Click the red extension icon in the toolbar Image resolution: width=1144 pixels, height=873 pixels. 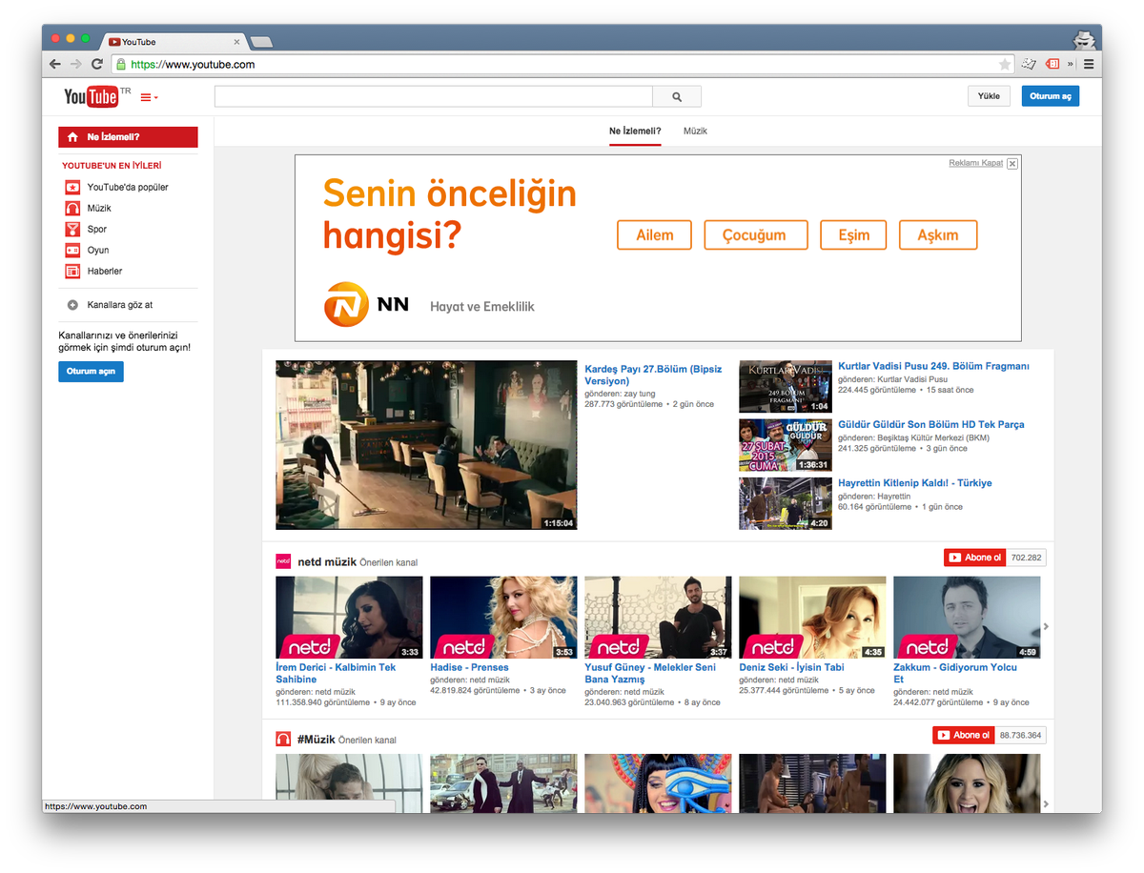[x=1052, y=64]
